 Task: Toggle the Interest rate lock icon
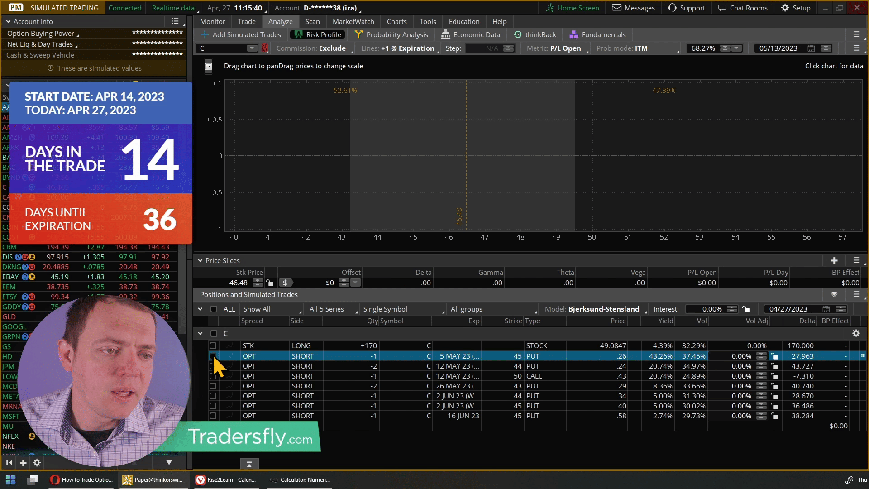point(746,309)
